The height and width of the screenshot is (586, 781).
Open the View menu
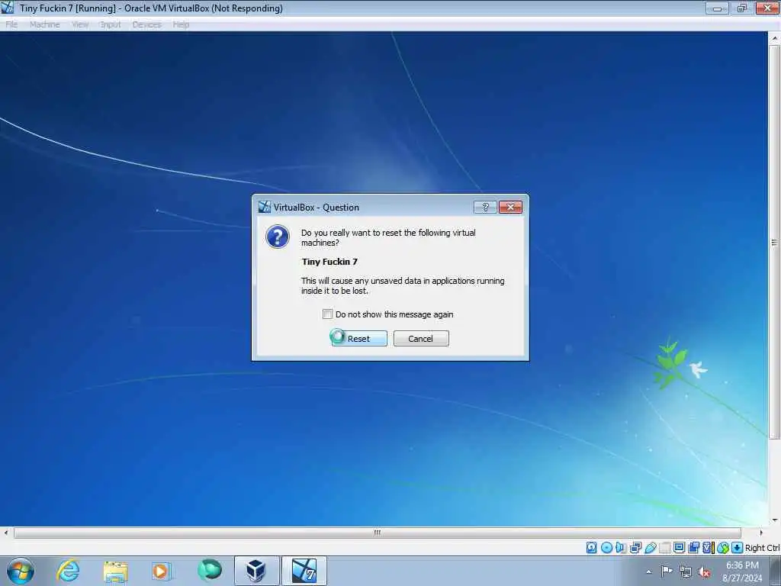click(79, 24)
